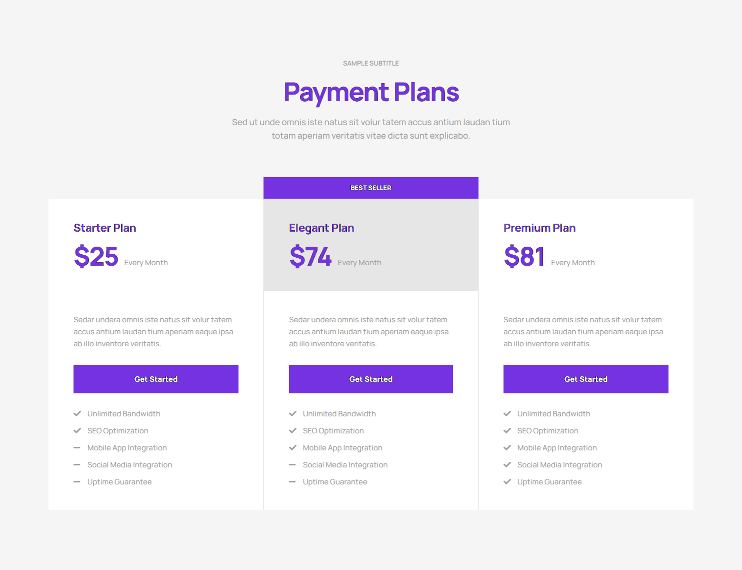Click dash icon beside Starter Uptime Guarantee
Screen dimensions: 742x570
pyautogui.click(x=77, y=482)
